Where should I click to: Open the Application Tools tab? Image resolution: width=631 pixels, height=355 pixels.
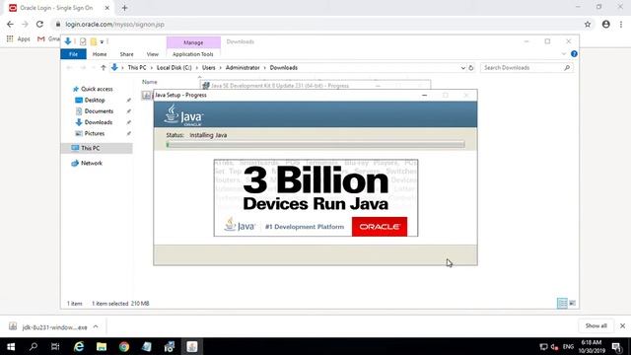pos(193,54)
